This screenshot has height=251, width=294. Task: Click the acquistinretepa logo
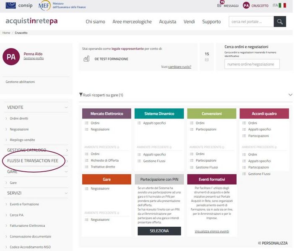point(31,21)
